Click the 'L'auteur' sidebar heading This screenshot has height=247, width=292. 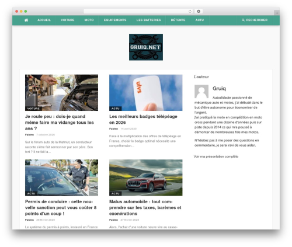pyautogui.click(x=201, y=77)
